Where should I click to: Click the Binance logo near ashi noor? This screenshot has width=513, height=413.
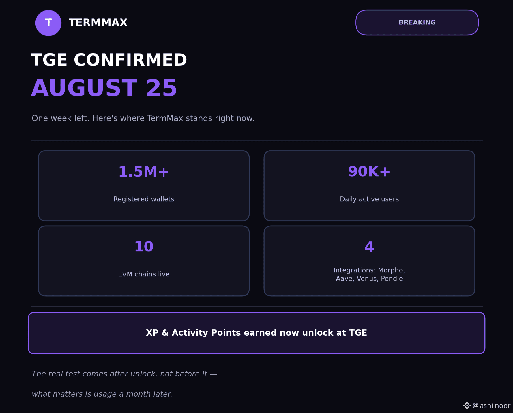[x=467, y=406]
